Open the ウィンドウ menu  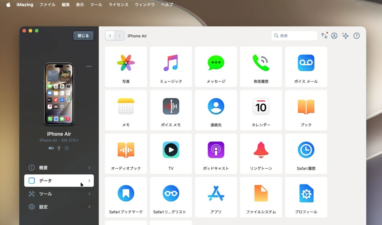145,4
